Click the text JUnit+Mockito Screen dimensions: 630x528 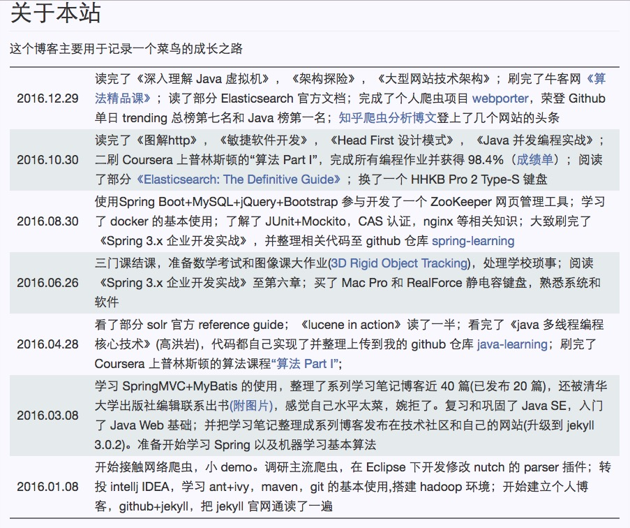[x=306, y=221]
